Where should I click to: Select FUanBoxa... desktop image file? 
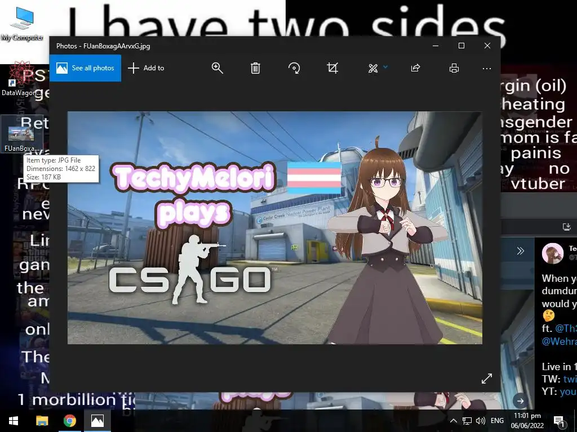pyautogui.click(x=22, y=134)
